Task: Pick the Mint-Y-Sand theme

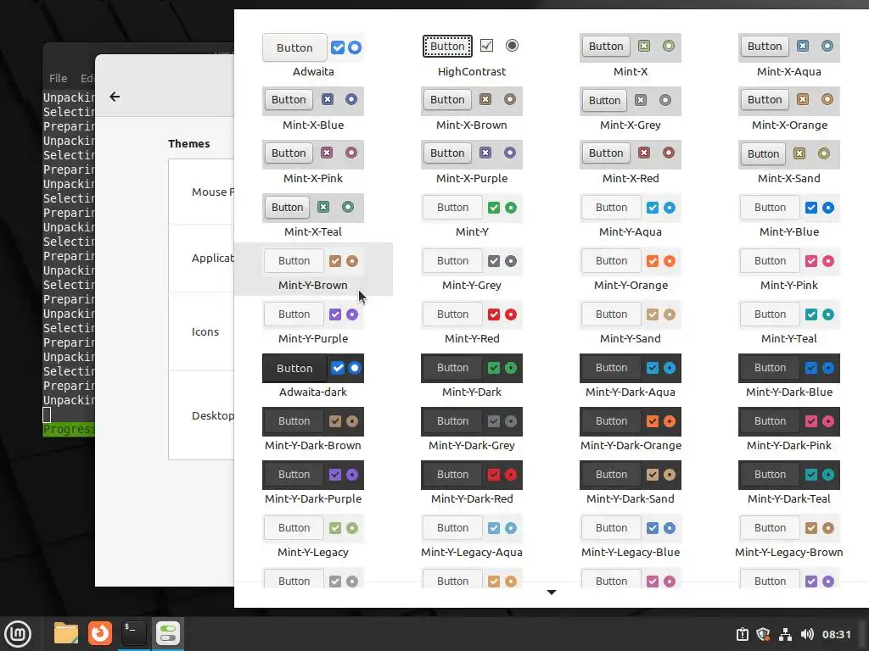Action: [x=631, y=323]
